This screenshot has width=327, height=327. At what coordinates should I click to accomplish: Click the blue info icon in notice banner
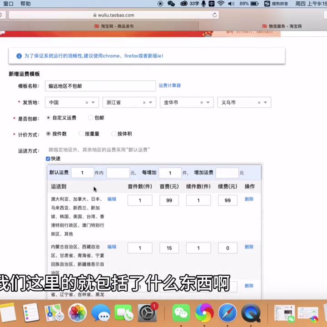coord(19,56)
